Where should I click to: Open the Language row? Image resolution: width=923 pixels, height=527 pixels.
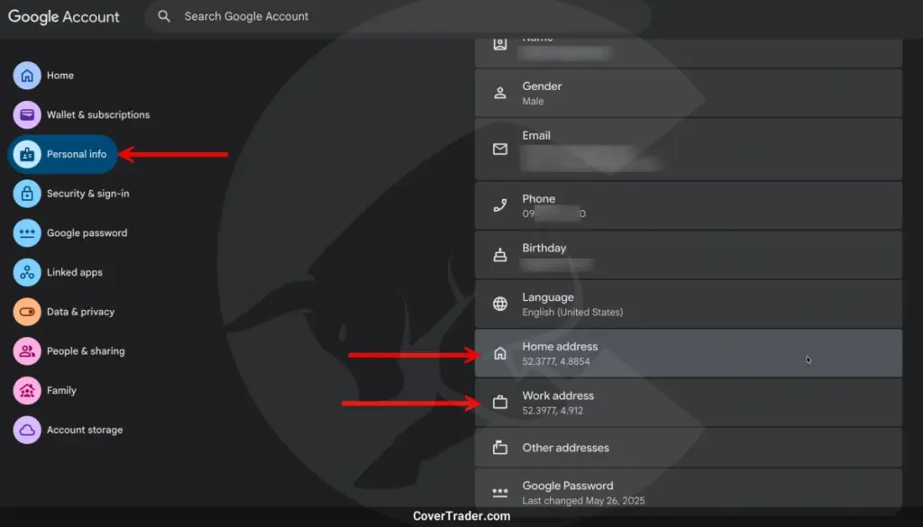pyautogui.click(x=688, y=304)
